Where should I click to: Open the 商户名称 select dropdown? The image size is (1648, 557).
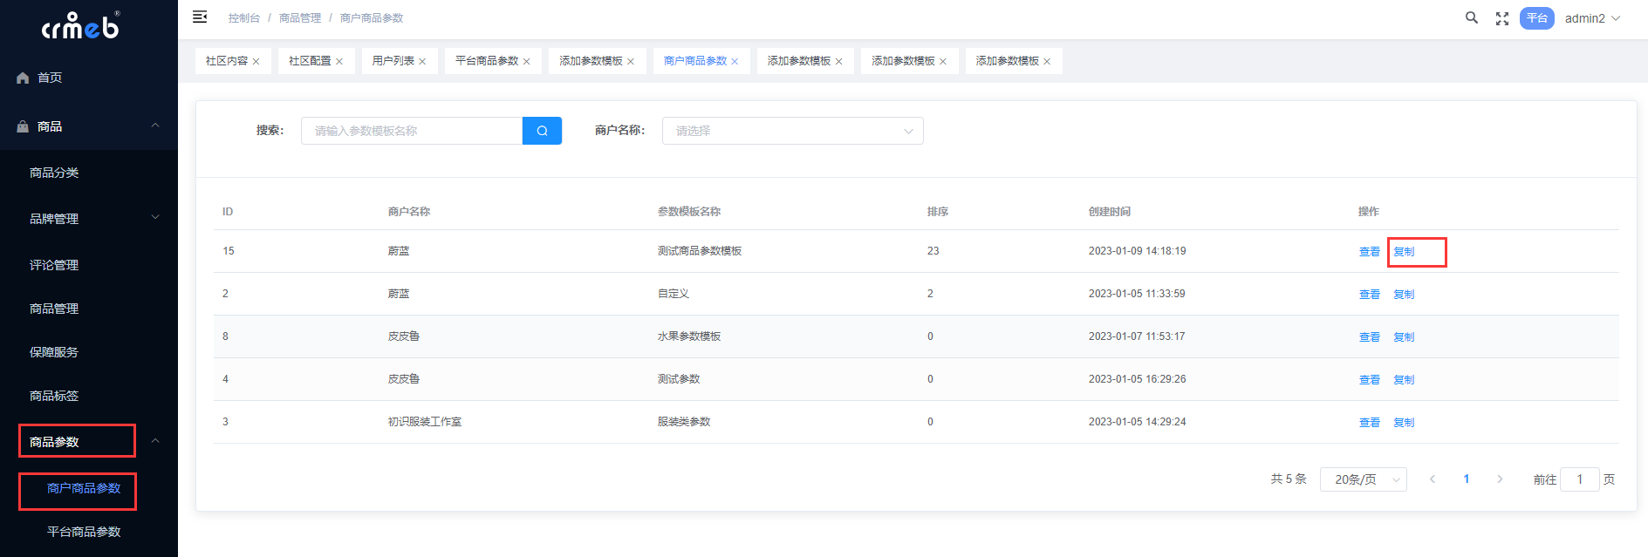tap(792, 131)
